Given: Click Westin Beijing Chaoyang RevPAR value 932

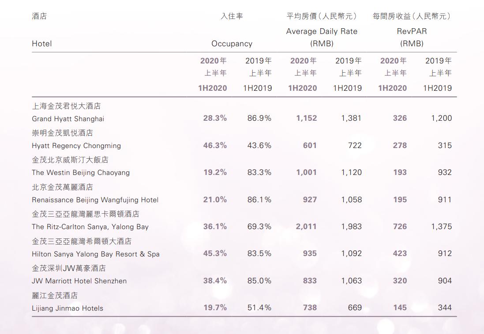Looking at the screenshot, I should coord(445,172).
